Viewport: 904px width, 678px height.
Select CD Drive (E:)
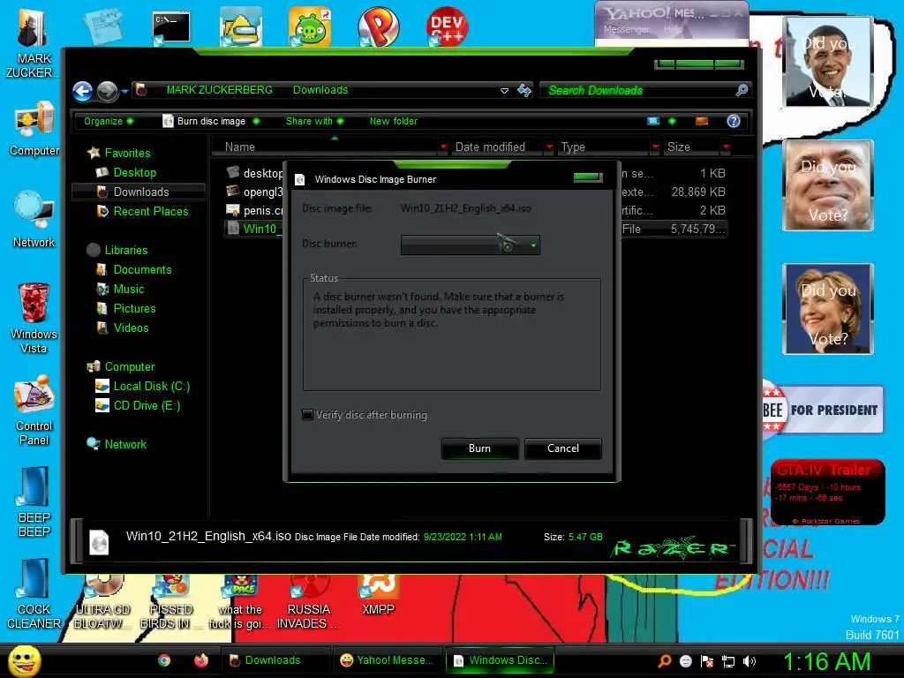coord(147,406)
